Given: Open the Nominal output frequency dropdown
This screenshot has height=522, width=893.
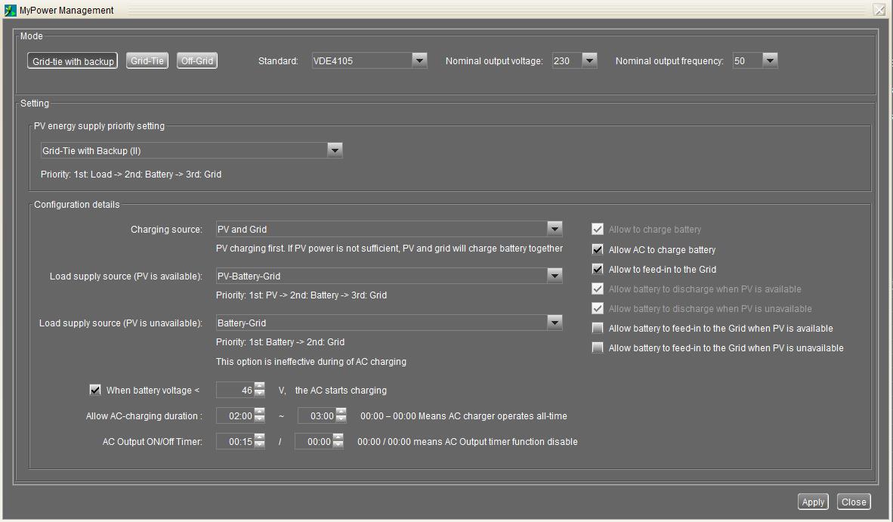Looking at the screenshot, I should 770,60.
